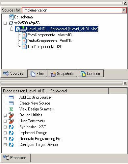Collapse the Hlavni_VHDL tree node
128x164 pixels.
[12, 29]
